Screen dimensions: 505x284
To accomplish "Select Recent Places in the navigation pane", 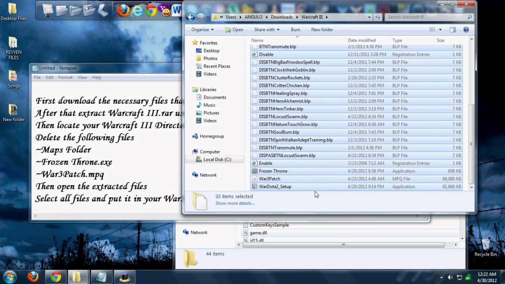I will pos(217,66).
